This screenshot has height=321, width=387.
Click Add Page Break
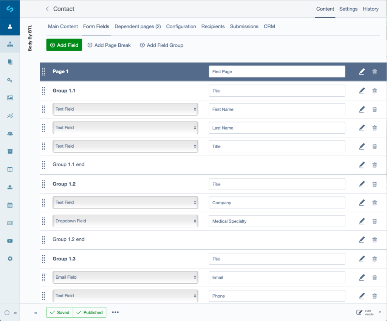(x=109, y=45)
